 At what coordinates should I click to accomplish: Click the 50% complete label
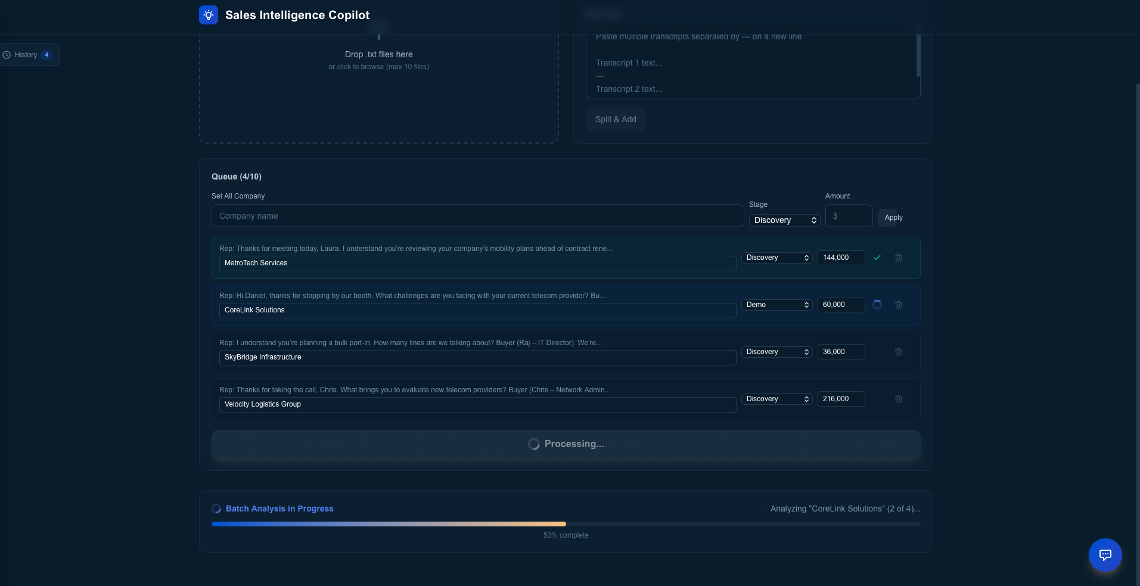tap(566, 535)
